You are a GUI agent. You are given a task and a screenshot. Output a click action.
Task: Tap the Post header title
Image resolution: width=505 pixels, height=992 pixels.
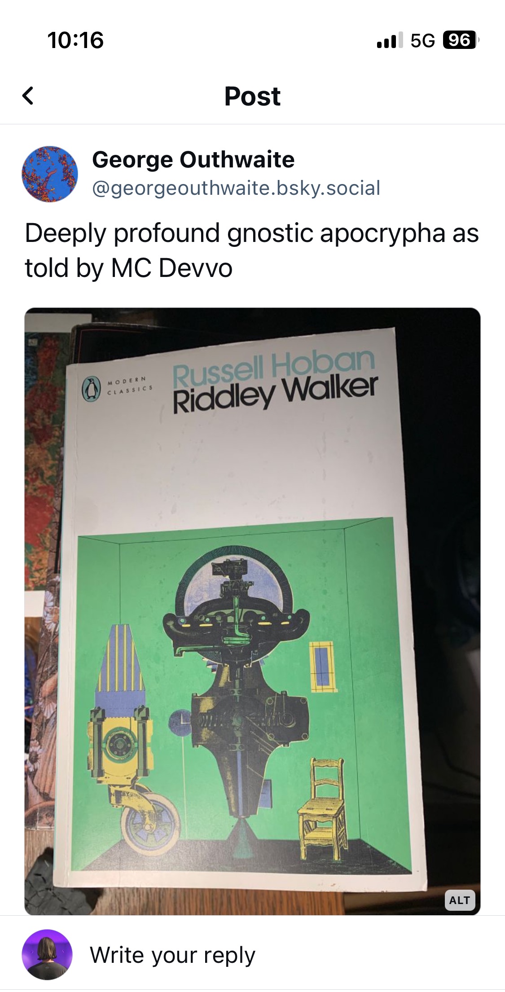(252, 96)
